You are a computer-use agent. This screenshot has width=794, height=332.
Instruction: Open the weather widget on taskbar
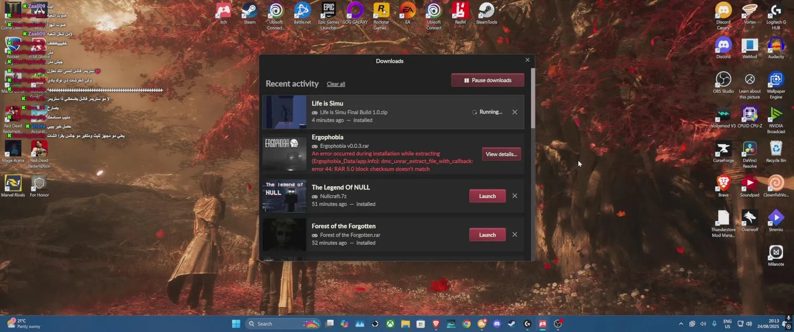(23, 324)
